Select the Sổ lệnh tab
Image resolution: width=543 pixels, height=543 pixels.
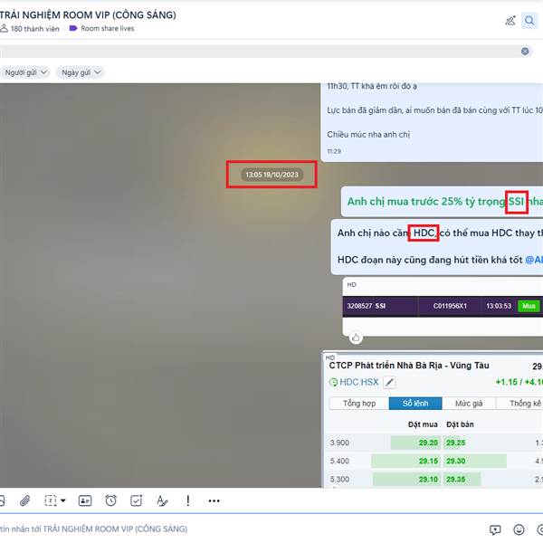[415, 404]
